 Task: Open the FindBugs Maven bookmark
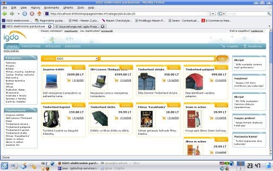150,21
